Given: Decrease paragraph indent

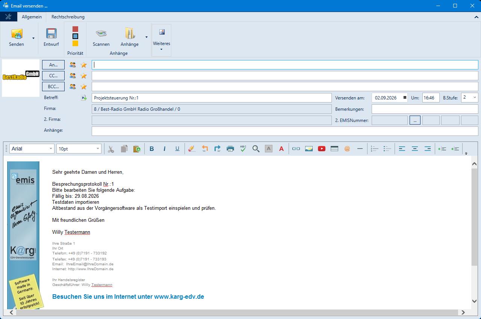Looking at the screenshot, I should click(442, 149).
